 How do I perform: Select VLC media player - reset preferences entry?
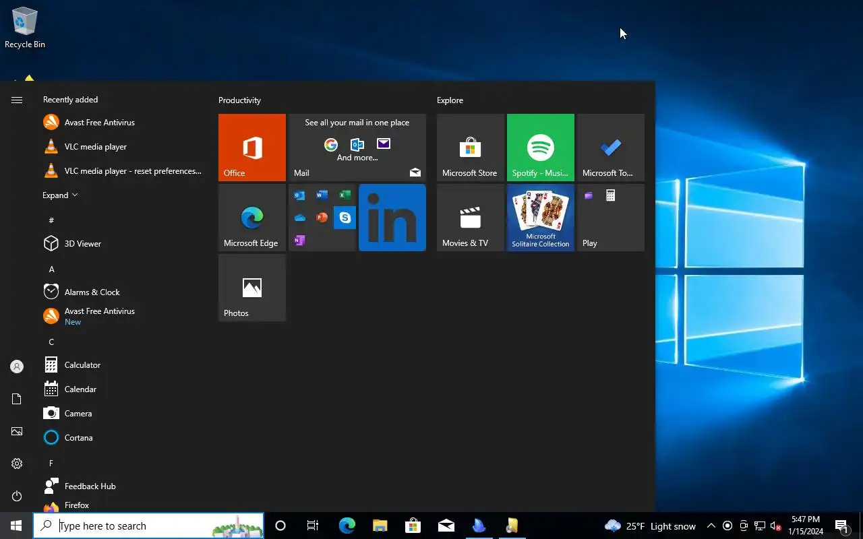tap(123, 171)
